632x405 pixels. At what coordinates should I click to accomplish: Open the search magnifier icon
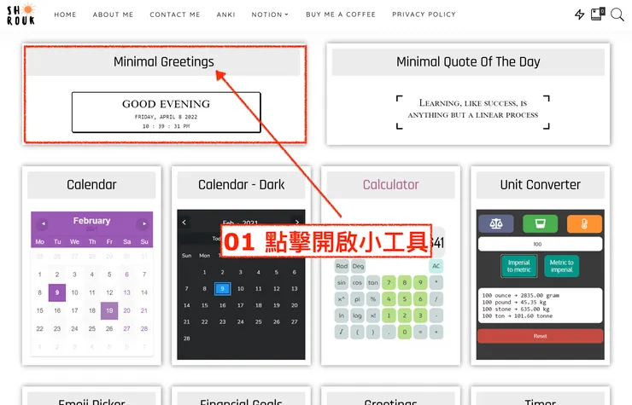[x=617, y=14]
